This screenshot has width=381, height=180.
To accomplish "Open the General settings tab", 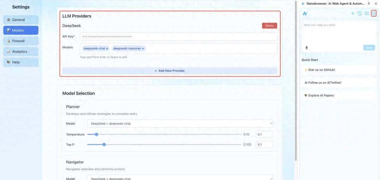I will click(21, 20).
